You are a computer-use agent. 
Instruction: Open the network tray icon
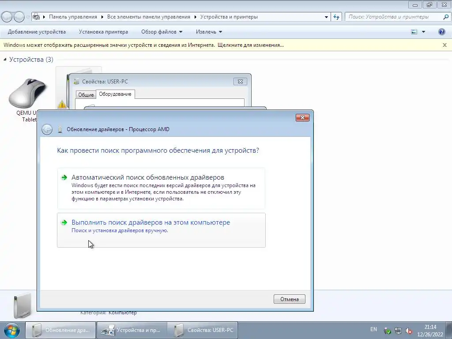[x=398, y=331]
